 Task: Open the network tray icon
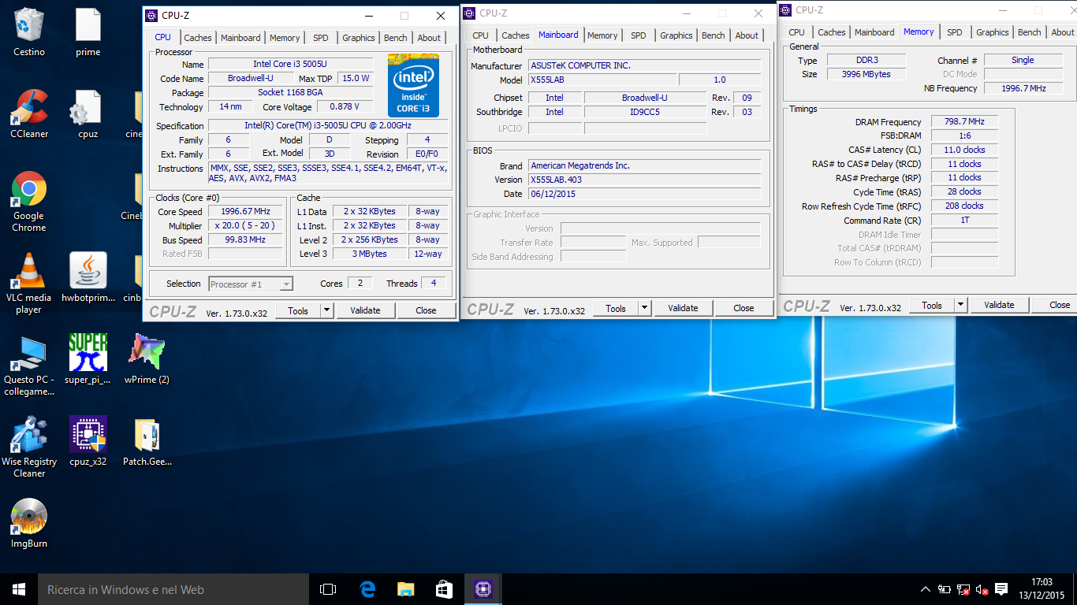click(x=963, y=589)
